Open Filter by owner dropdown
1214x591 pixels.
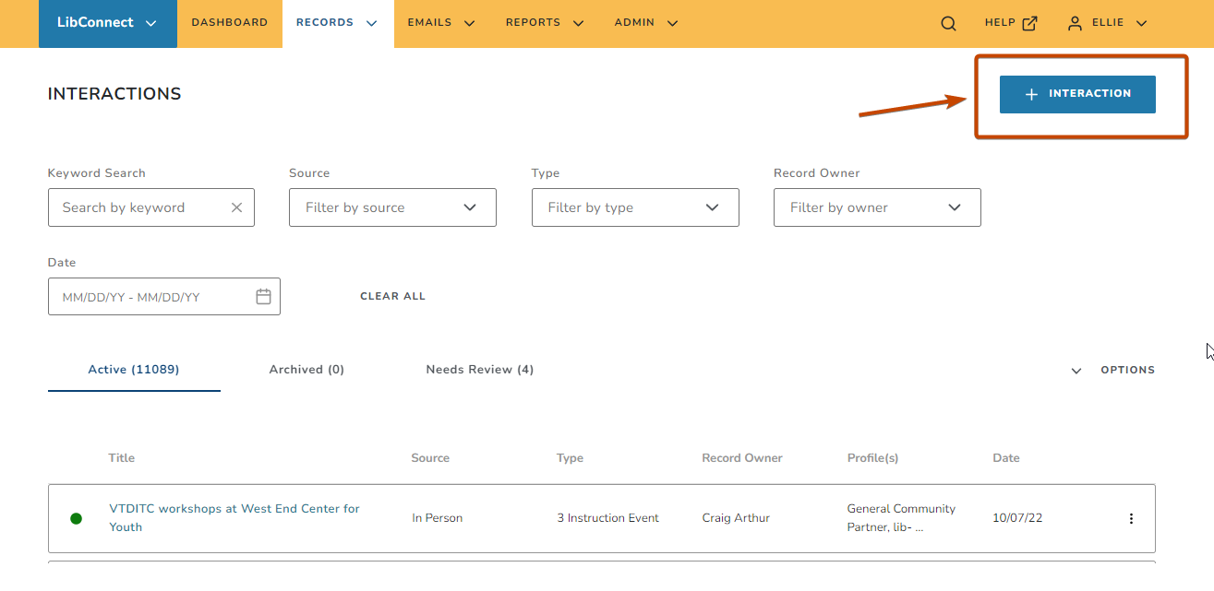point(877,207)
